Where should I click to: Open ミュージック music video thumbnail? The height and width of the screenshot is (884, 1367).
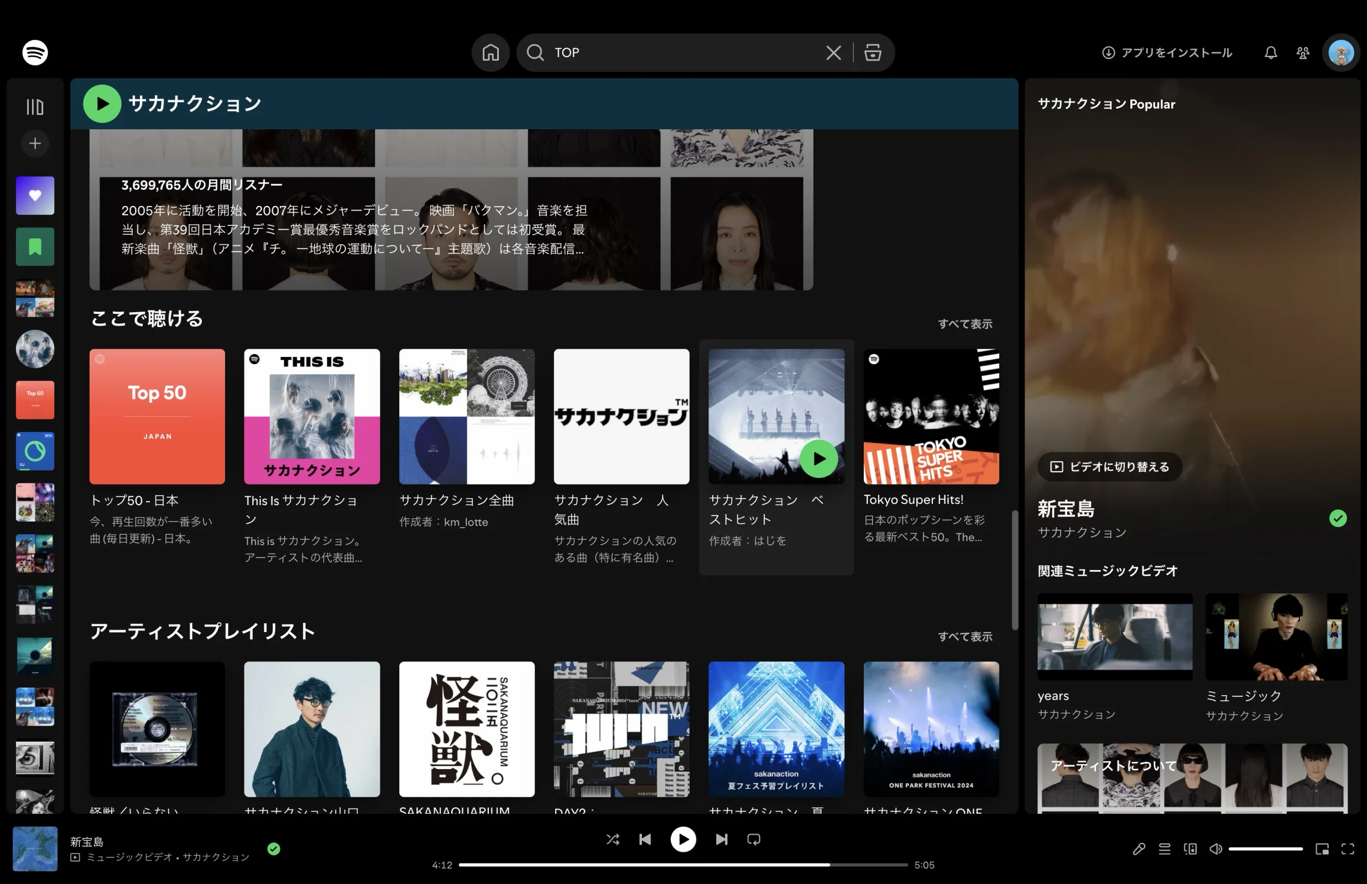coord(1276,636)
